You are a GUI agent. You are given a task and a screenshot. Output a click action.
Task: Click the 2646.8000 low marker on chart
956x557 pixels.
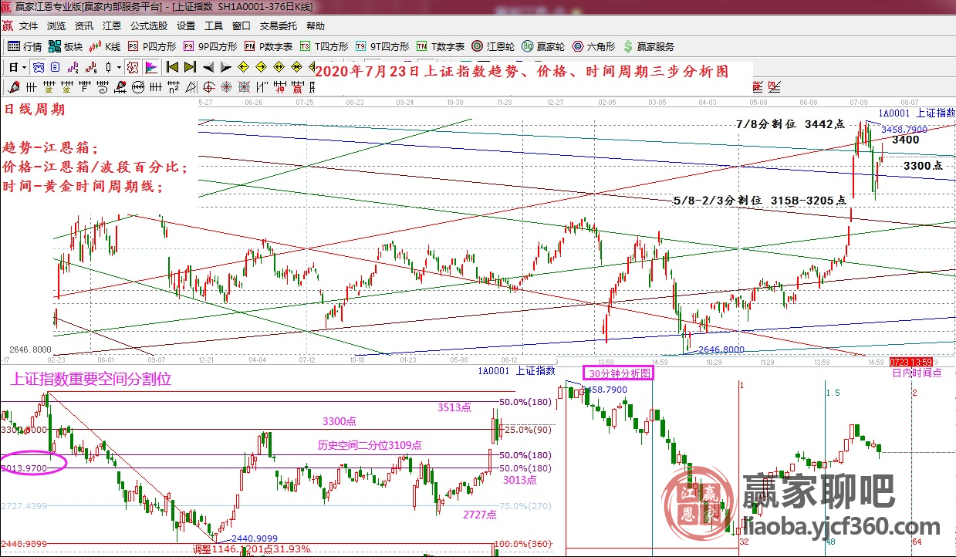[x=721, y=349]
